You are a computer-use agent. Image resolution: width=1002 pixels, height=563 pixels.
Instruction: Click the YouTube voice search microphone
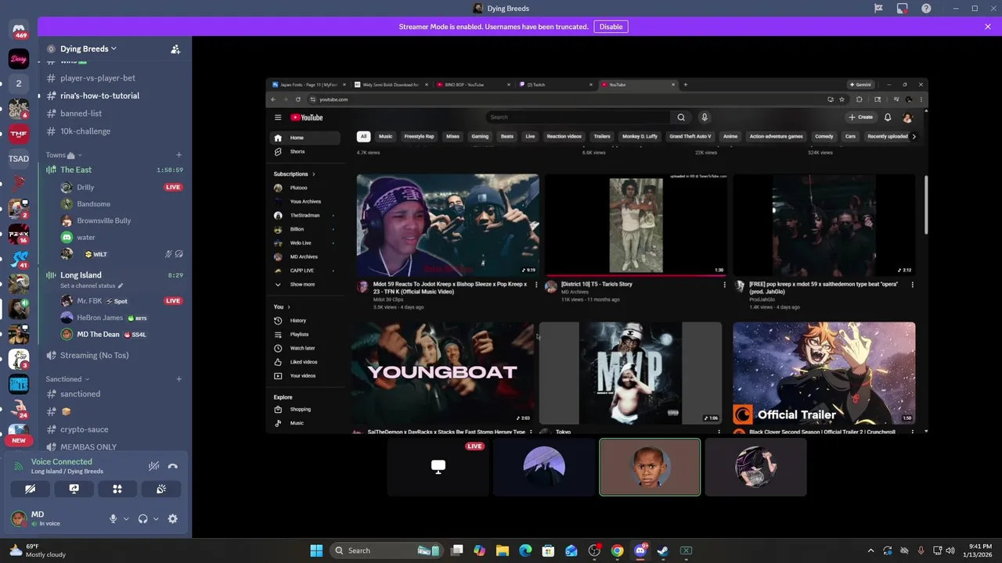click(705, 117)
